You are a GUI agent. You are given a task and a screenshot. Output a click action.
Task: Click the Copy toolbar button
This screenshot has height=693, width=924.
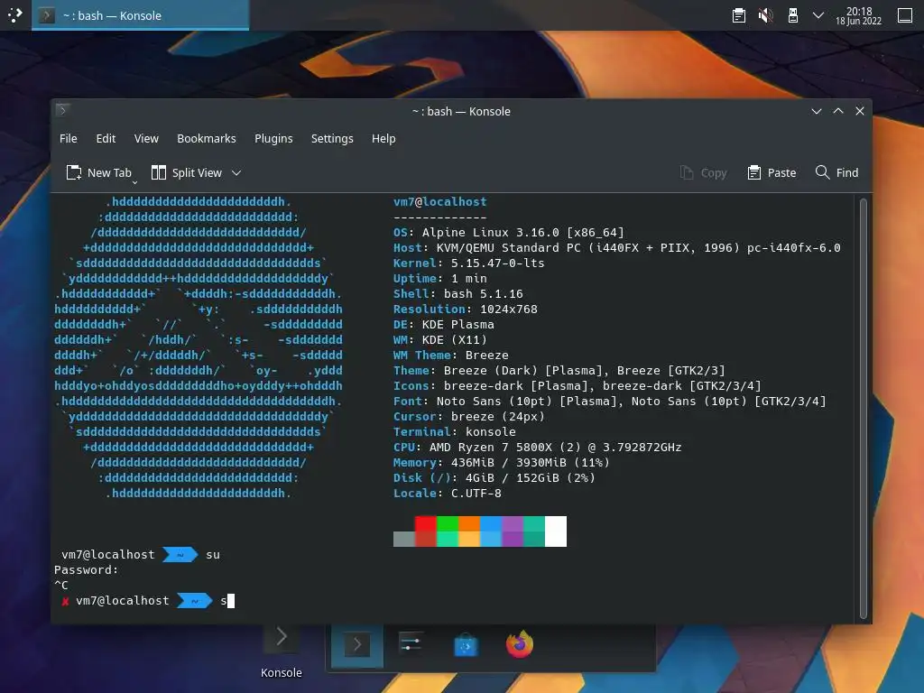click(703, 172)
